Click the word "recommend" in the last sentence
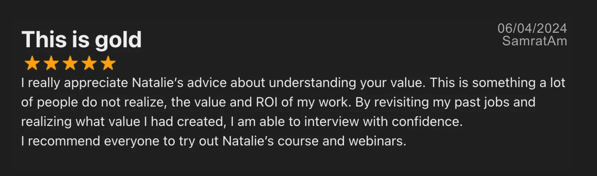Viewport: 597px width, 176px height. 64,141
